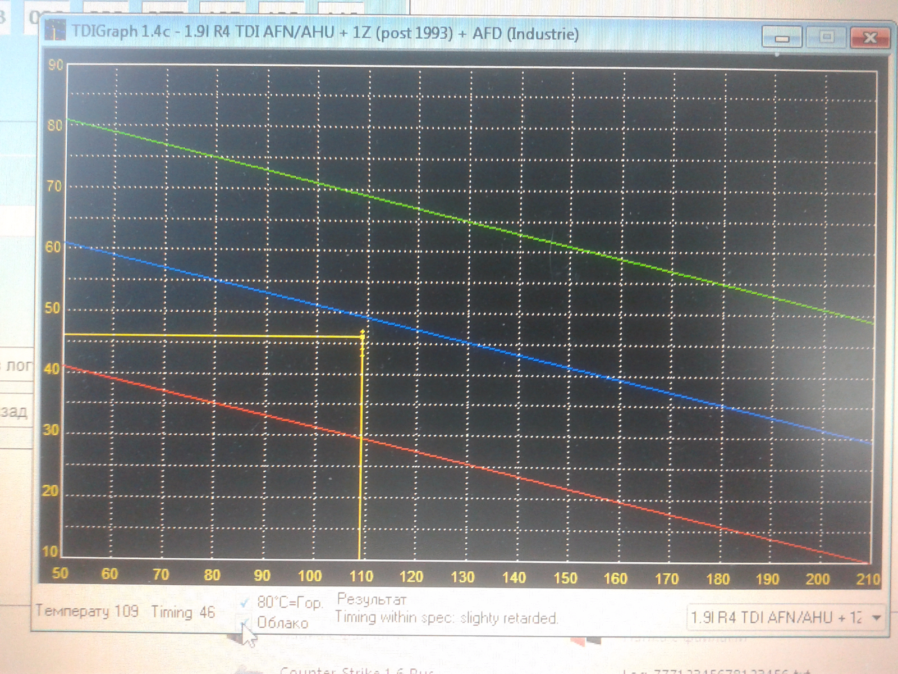898x674 pixels.
Task: Toggle the Облако checkbox
Action: click(245, 623)
